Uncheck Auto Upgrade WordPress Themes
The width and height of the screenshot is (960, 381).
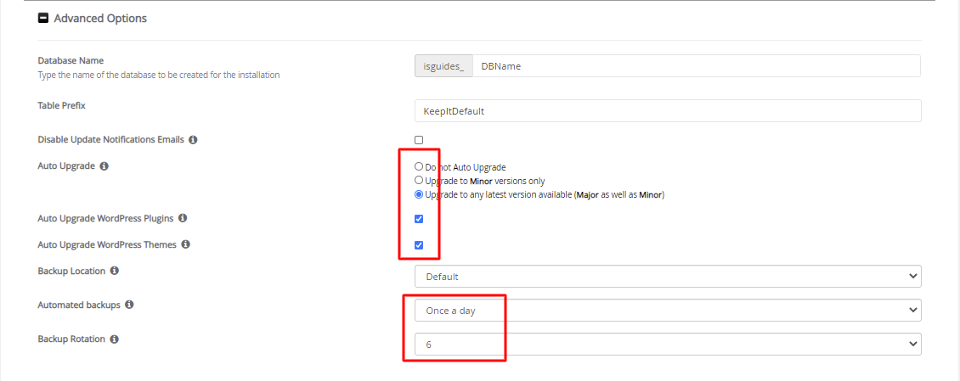419,245
